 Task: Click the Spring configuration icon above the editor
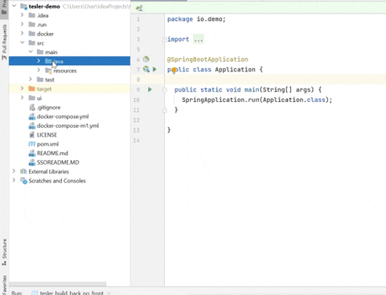point(139,8)
